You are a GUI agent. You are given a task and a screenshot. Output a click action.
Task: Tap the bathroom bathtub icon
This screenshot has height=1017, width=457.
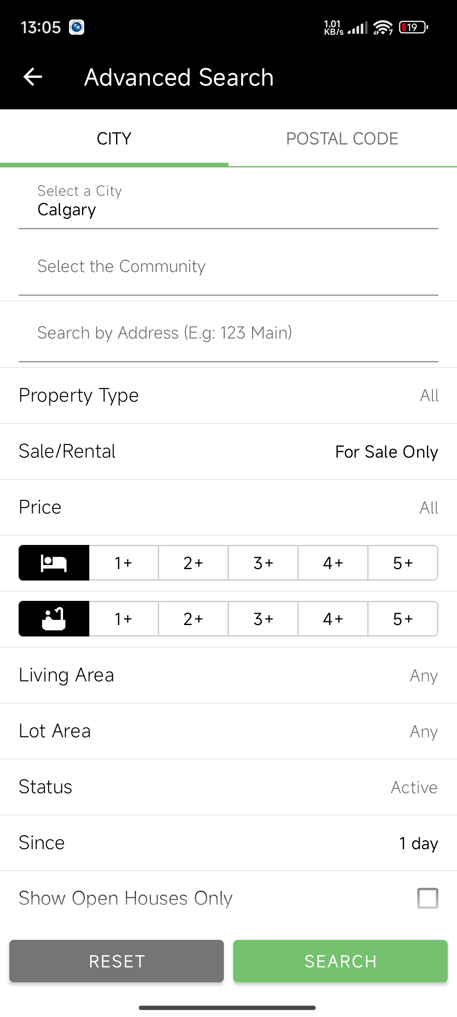54,619
